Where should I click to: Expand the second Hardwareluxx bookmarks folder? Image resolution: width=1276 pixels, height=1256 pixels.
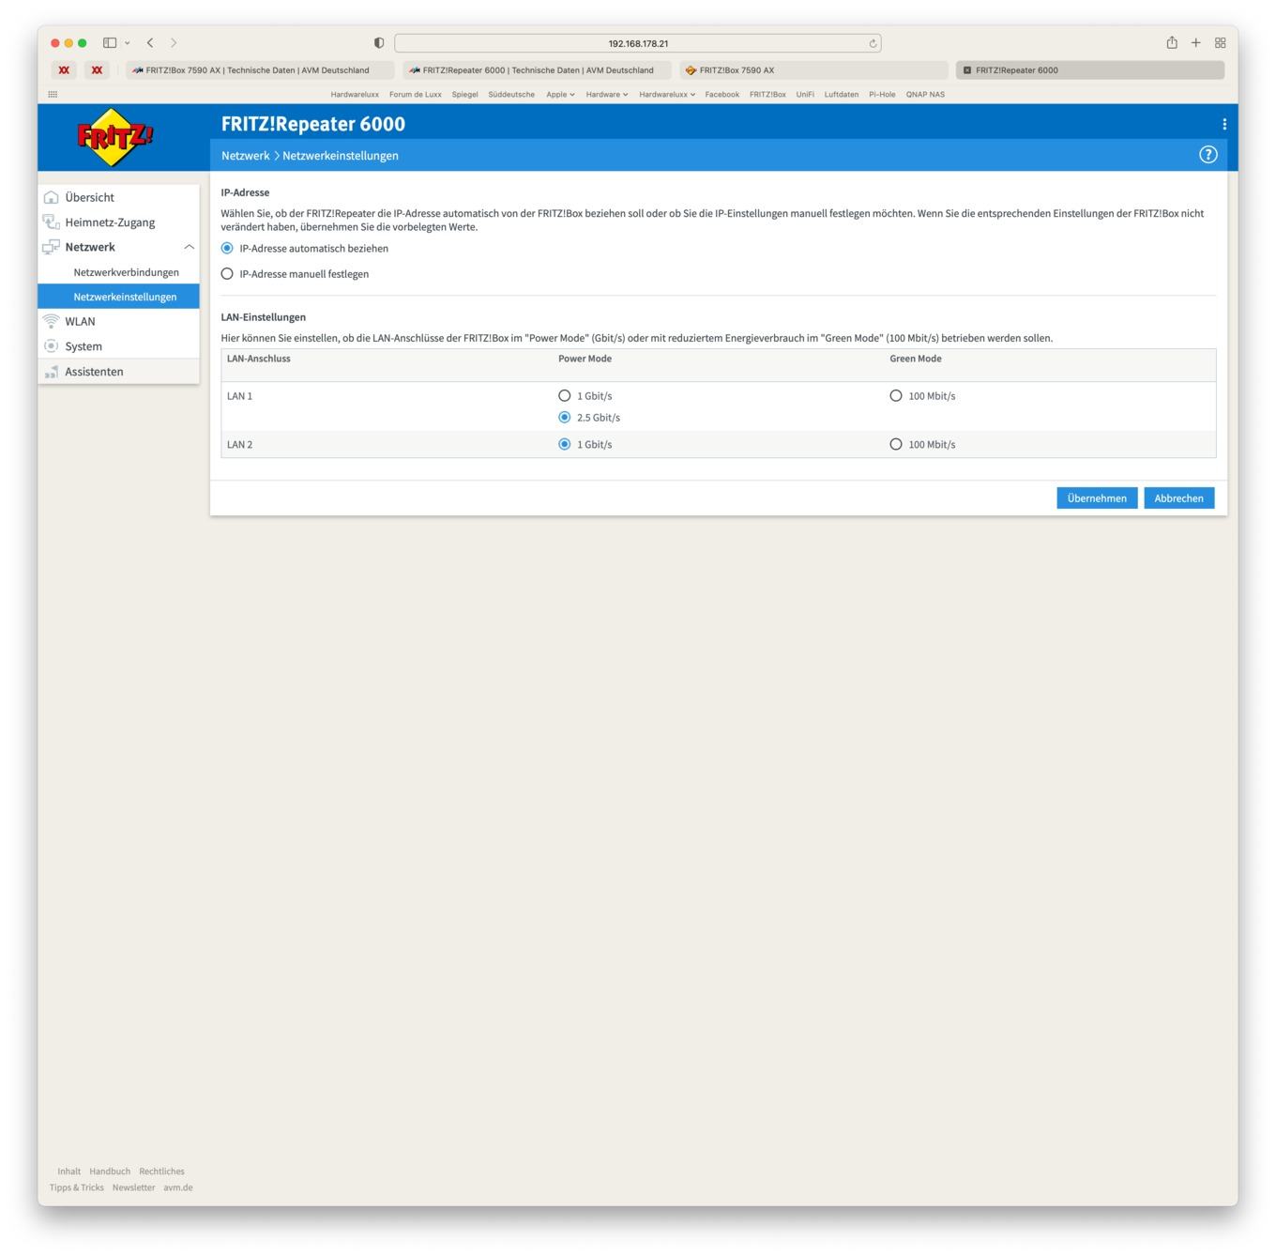tap(667, 94)
